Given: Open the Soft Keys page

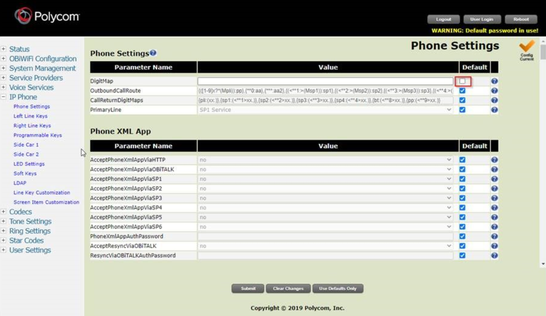Looking at the screenshot, I should (25, 172).
